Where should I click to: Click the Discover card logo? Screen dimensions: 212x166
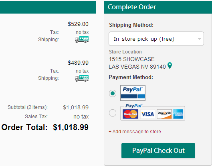(x=164, y=114)
